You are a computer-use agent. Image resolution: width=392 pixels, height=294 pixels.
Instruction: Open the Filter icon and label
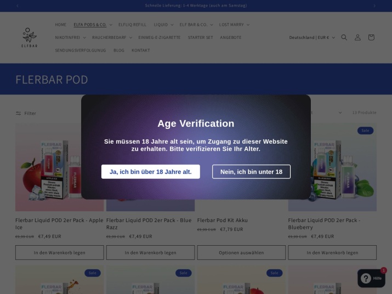pyautogui.click(x=26, y=114)
